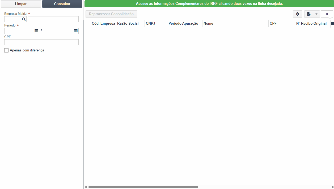
Task: Click the record count box showing 0
Action: 327,14
